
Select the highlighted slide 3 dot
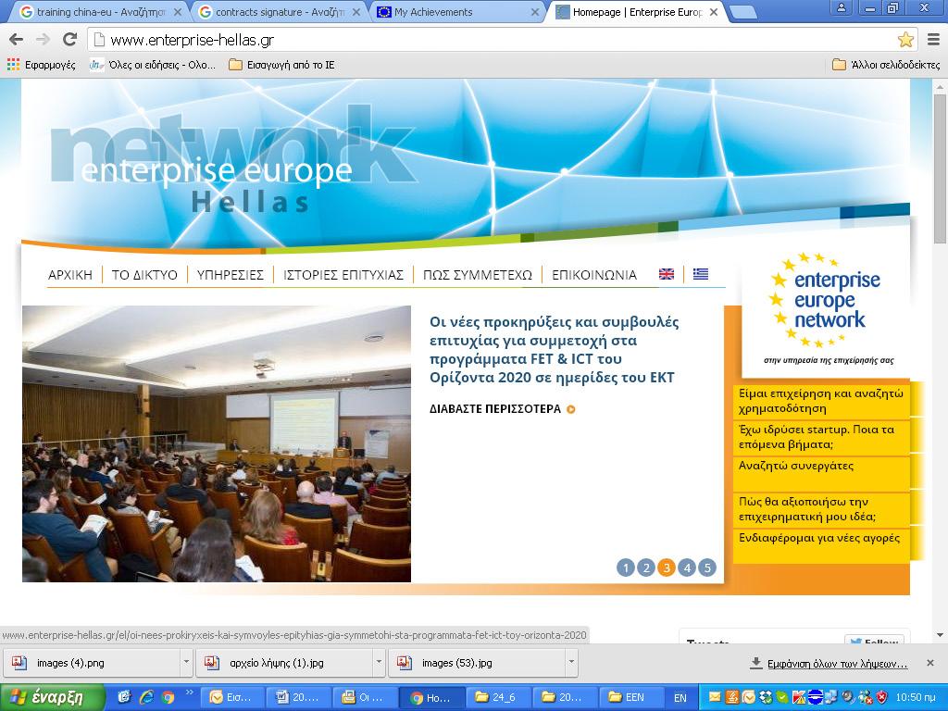pos(667,568)
